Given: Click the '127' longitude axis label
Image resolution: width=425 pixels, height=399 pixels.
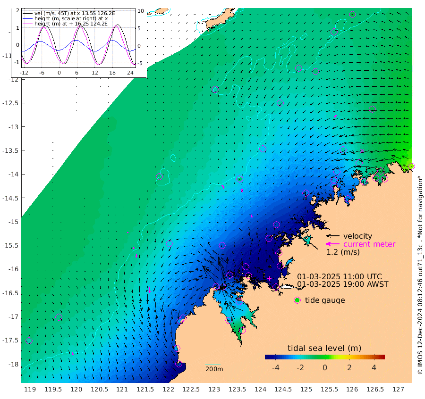Looking at the screenshot, I should (398, 390).
